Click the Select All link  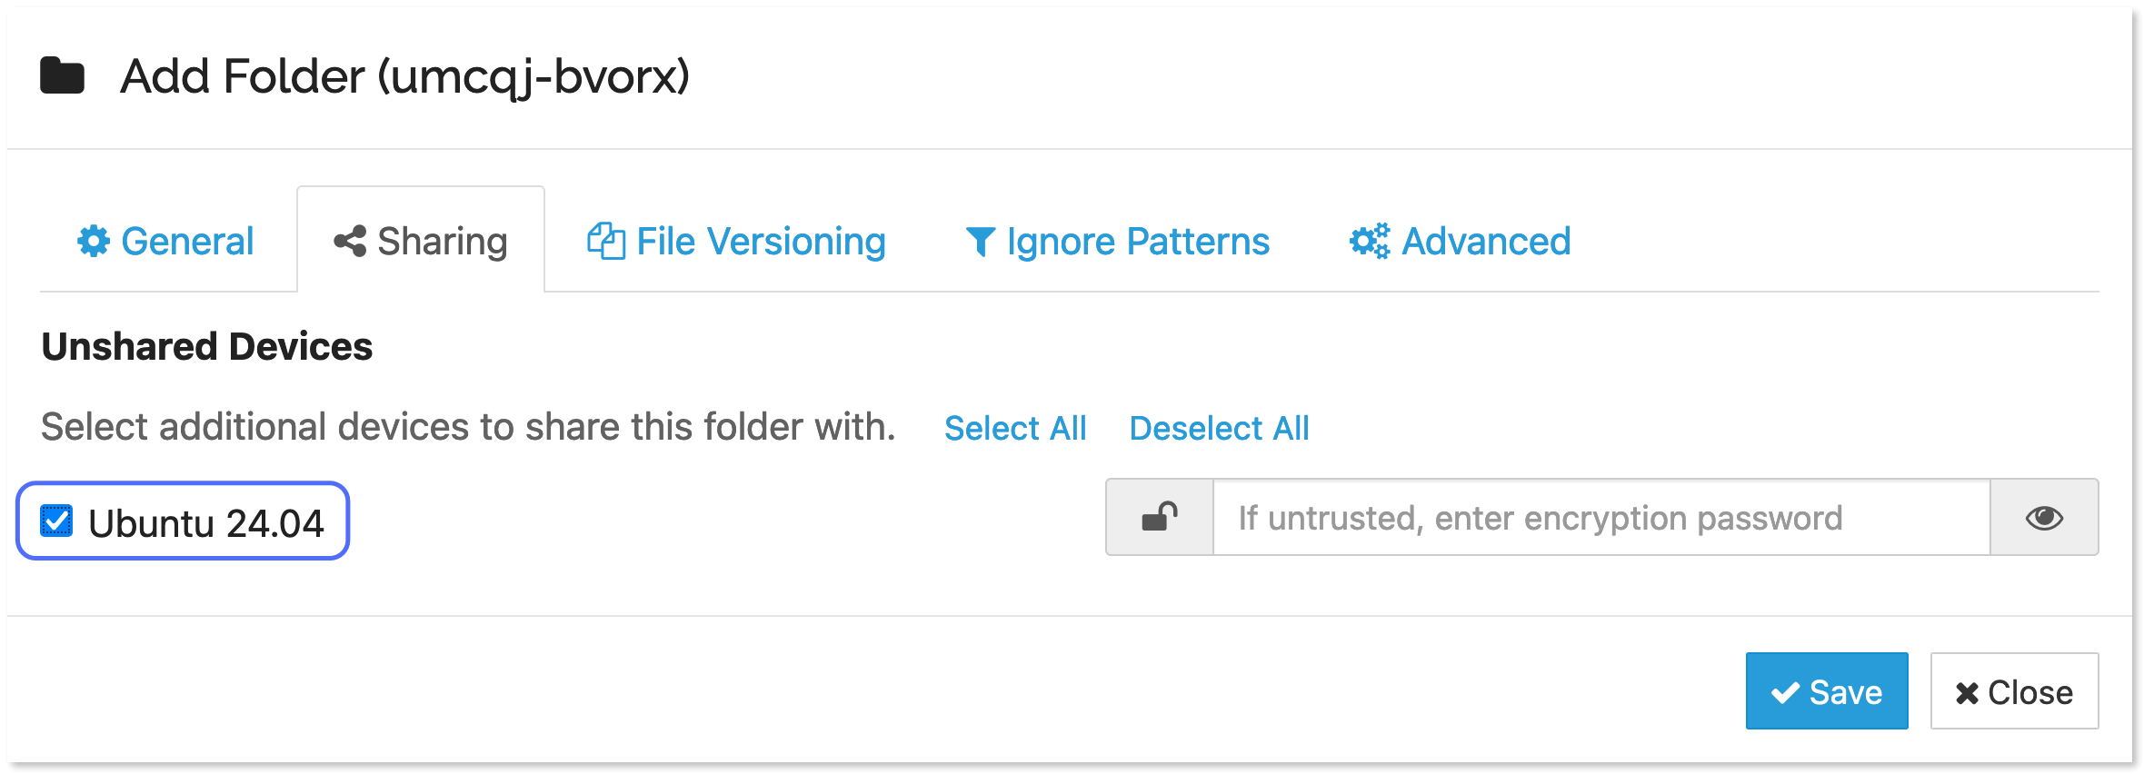[1015, 427]
